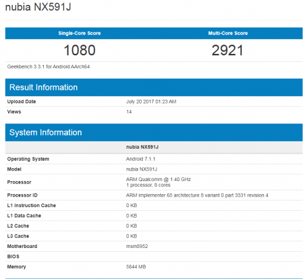
Task: Click the bold nubia NX591J column heading
Action: (142, 147)
